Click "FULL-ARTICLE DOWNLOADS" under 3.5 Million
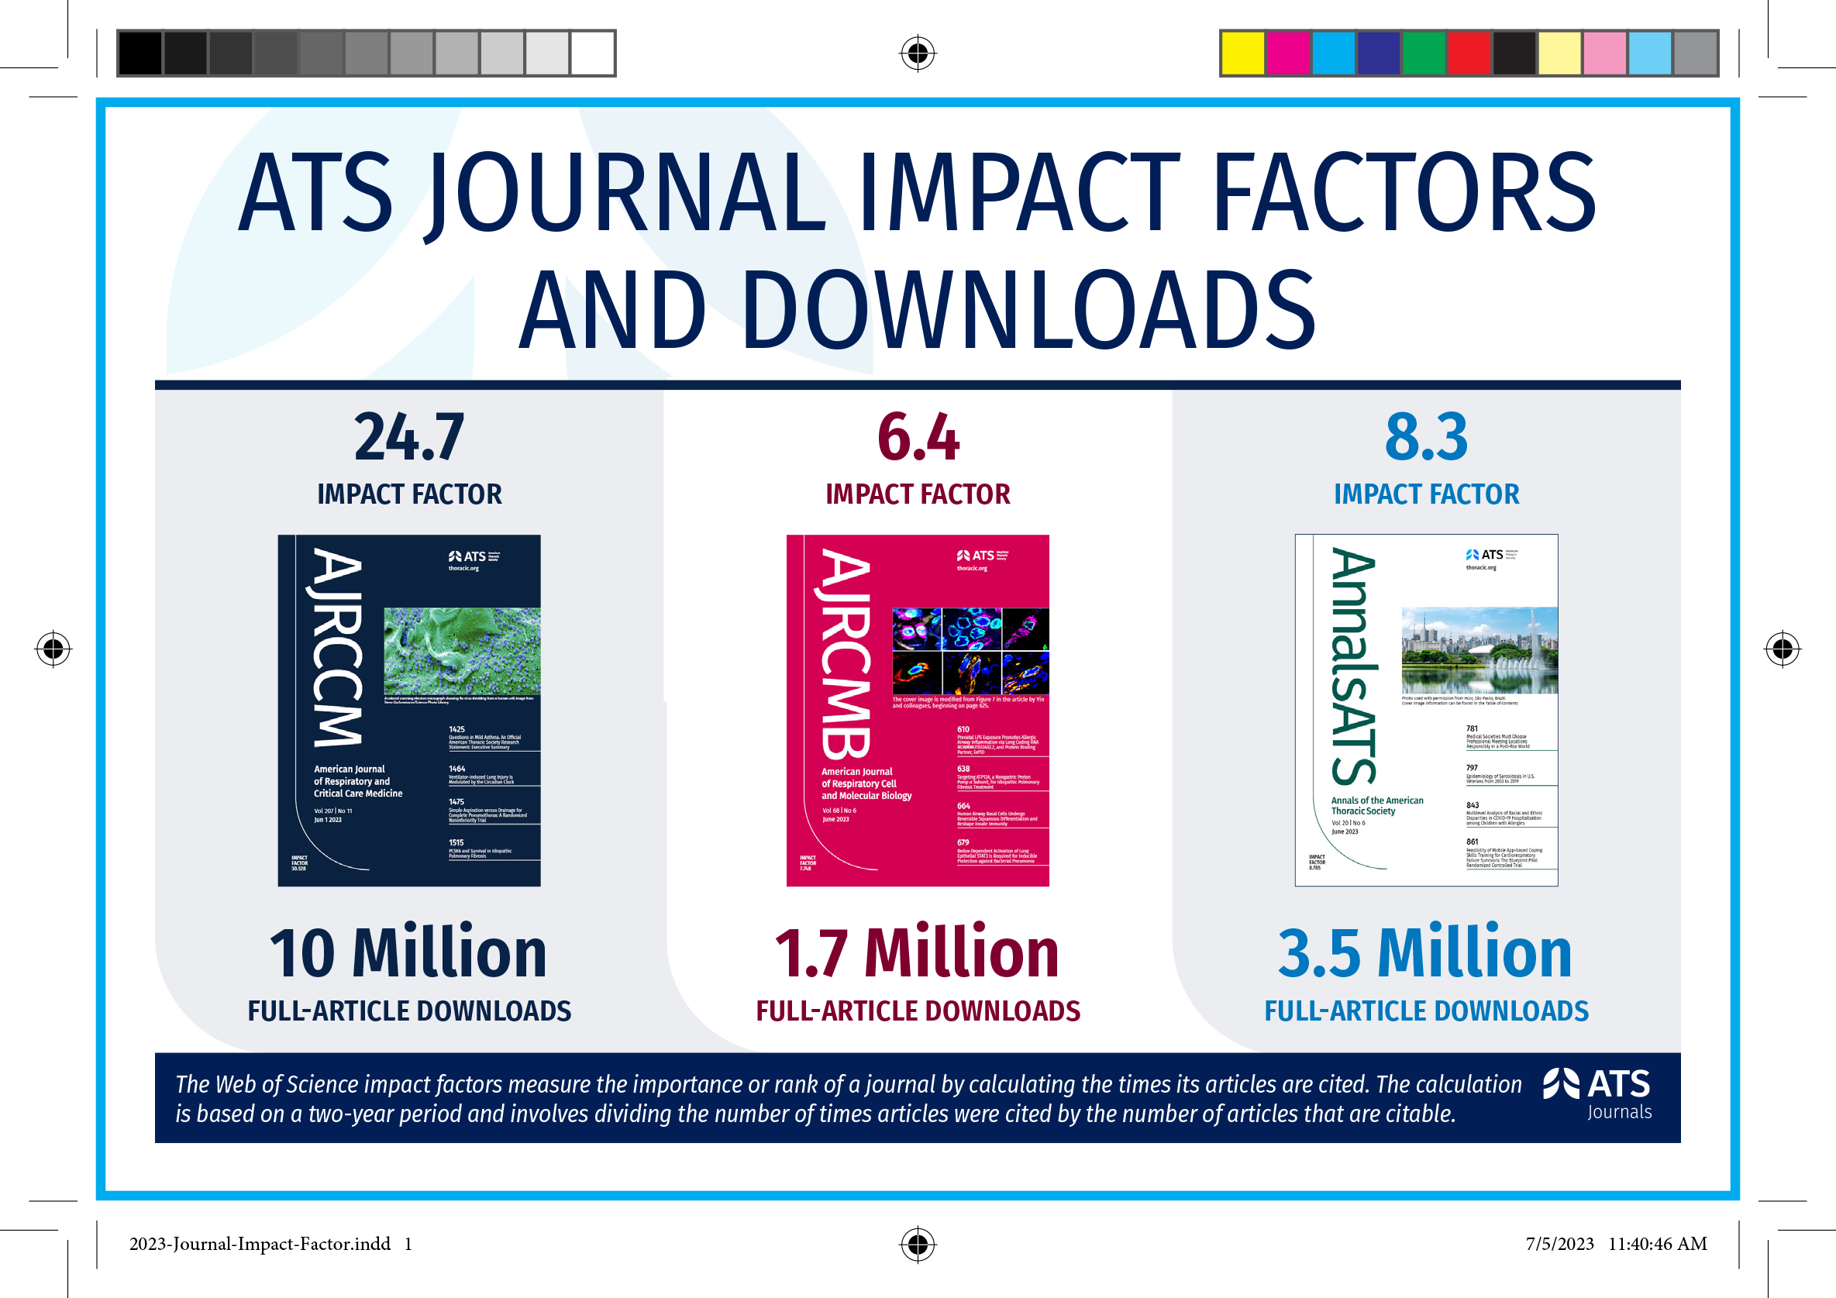Image resolution: width=1836 pixels, height=1298 pixels. tap(1427, 1011)
